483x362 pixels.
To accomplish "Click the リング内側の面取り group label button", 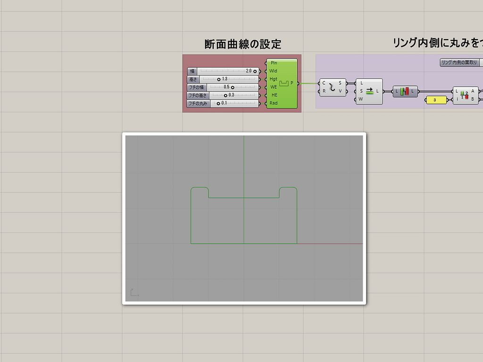I will (458, 62).
